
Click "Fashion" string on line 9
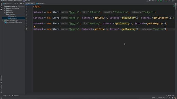(158, 29)
